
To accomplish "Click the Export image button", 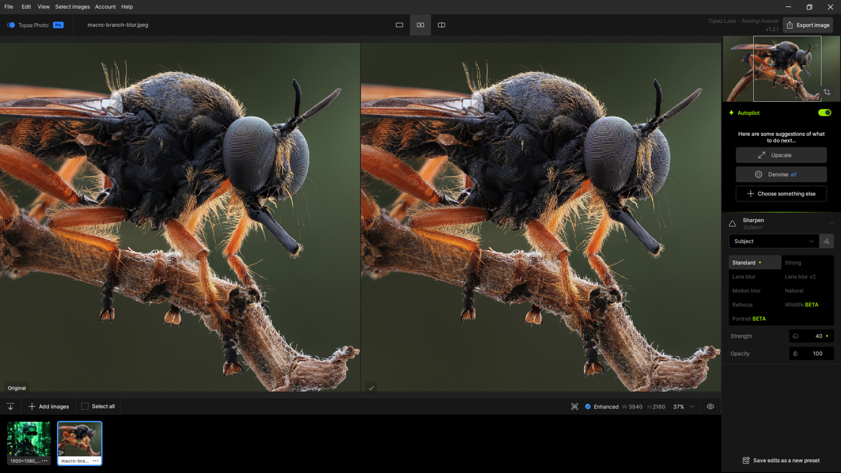I will point(808,25).
